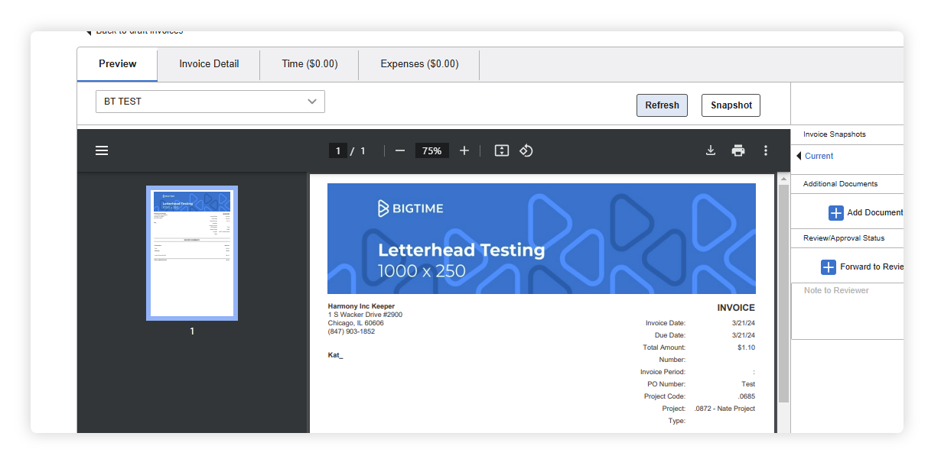Image resolution: width=941 pixels, height=475 pixels.
Task: Click the Forward to Reviewer plus icon
Action: [829, 267]
